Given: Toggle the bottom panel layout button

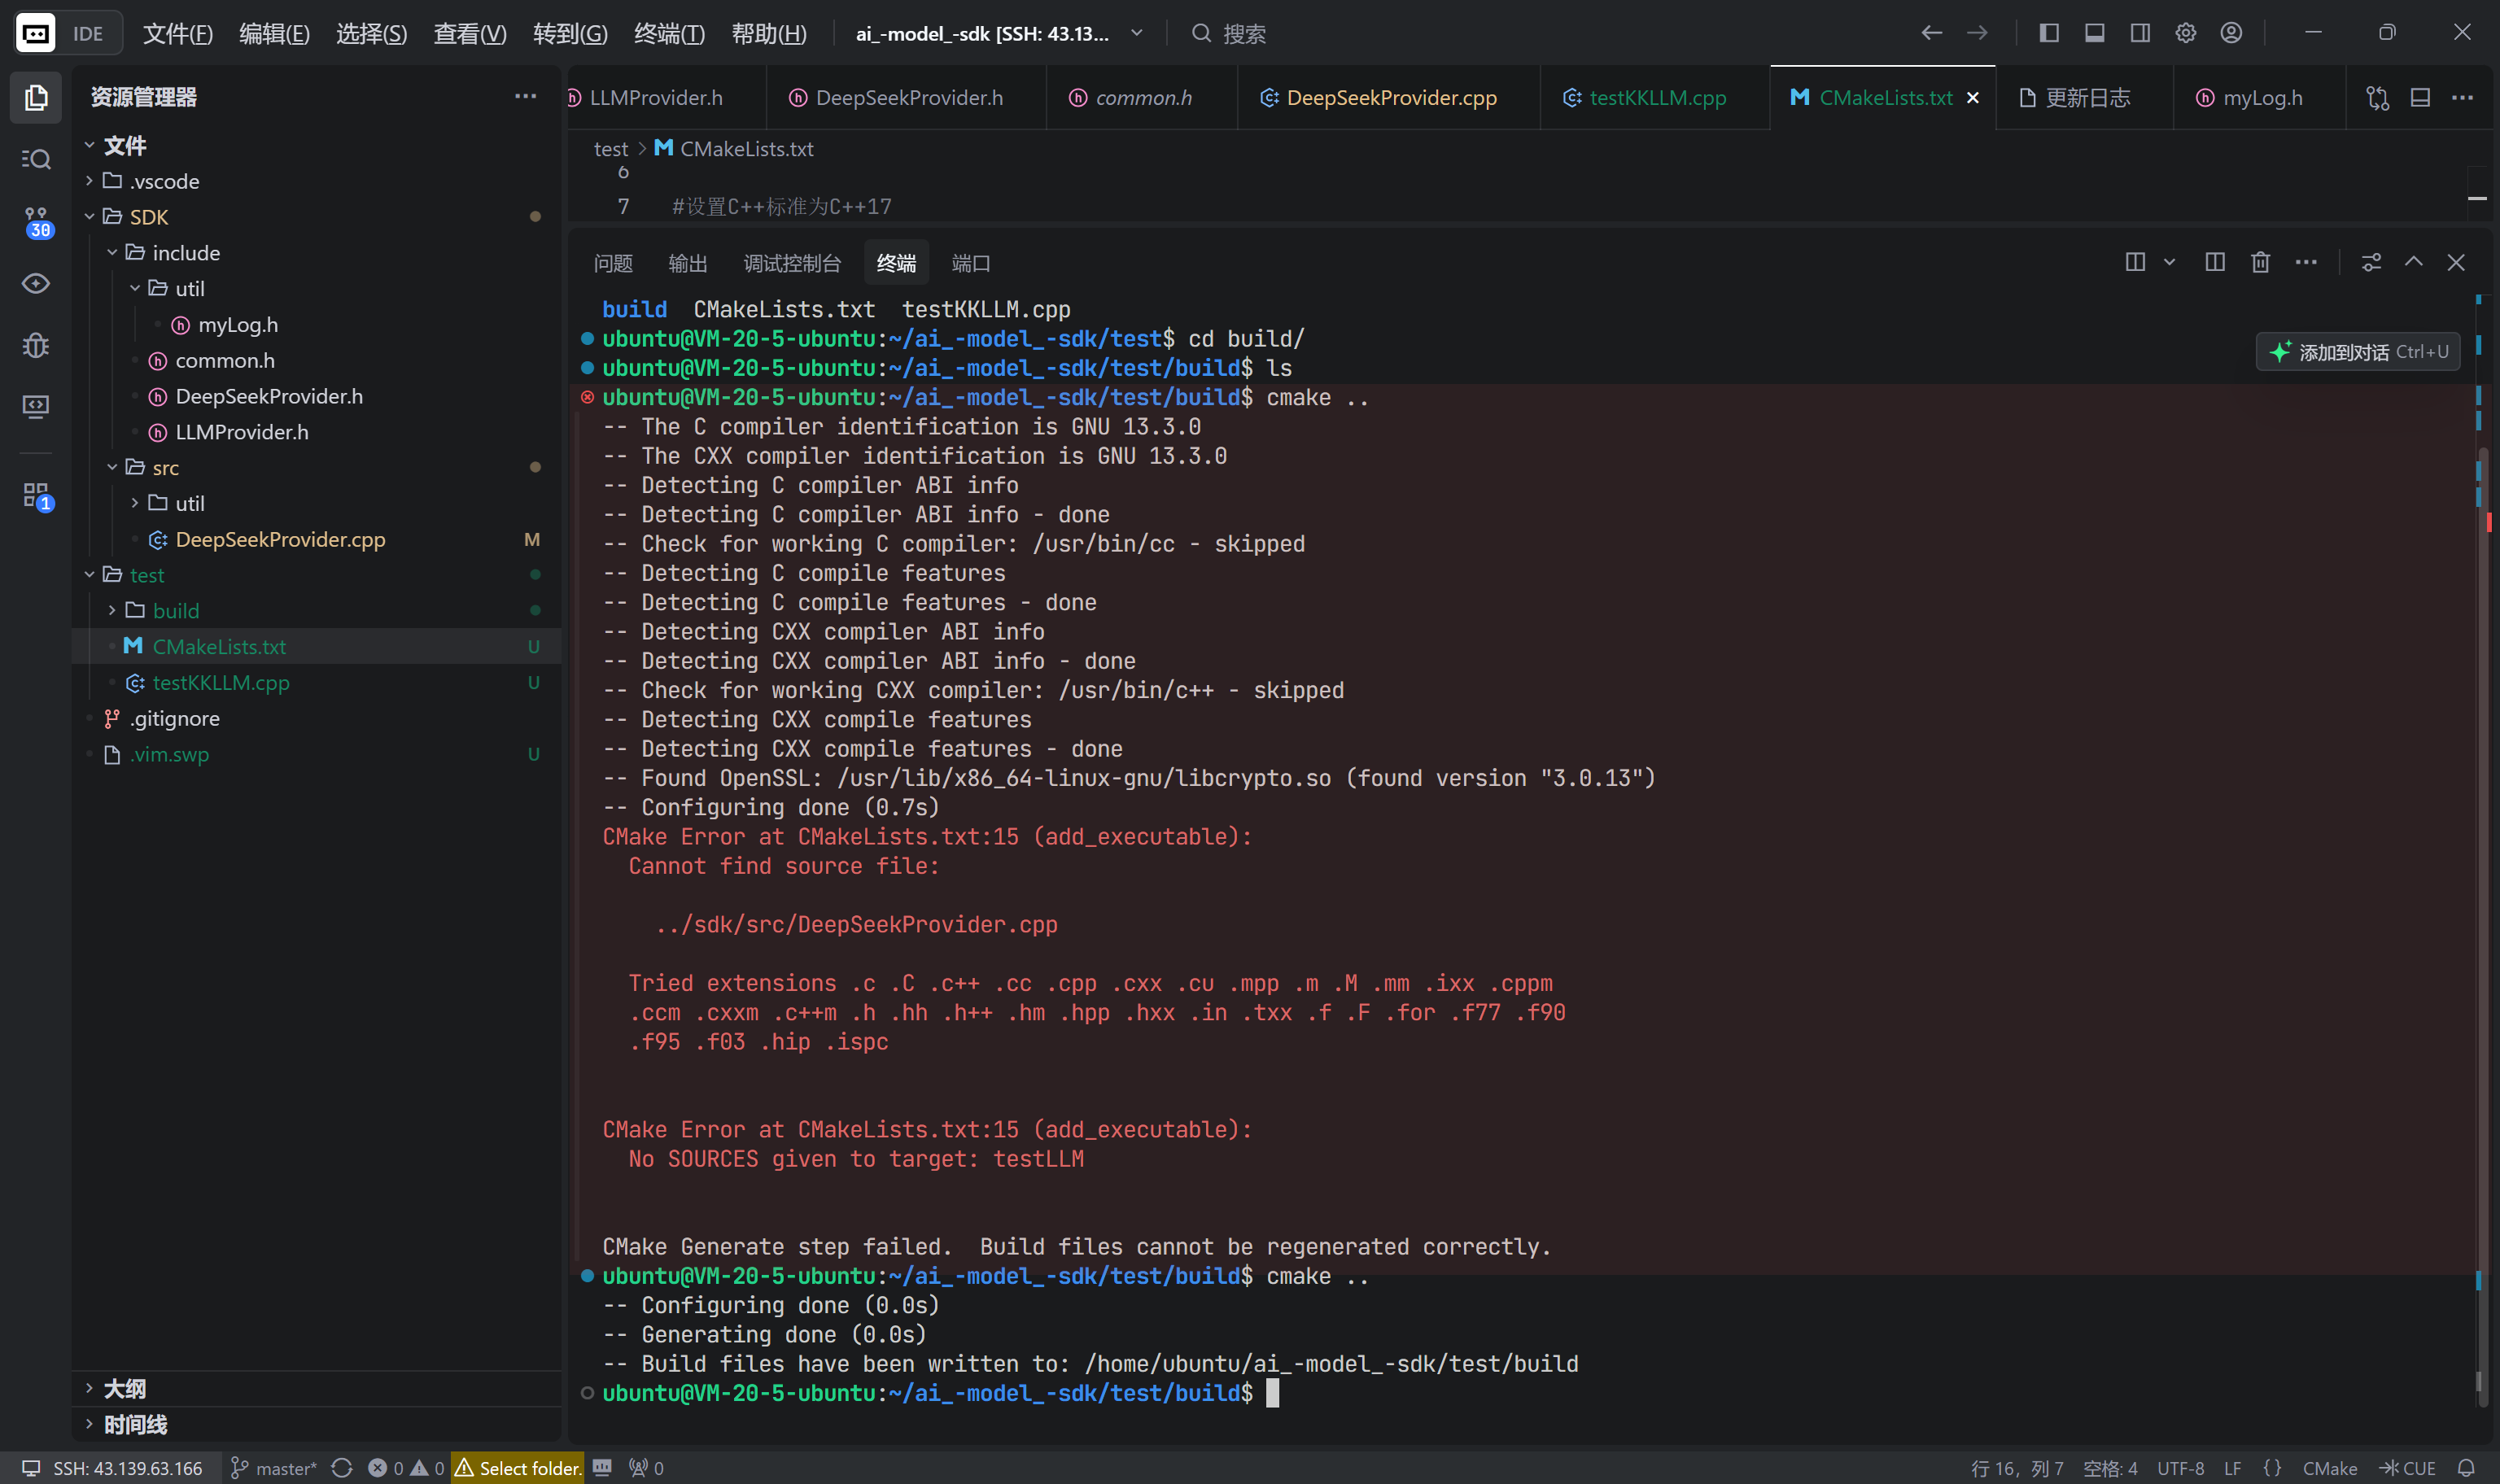Looking at the screenshot, I should (x=2094, y=33).
